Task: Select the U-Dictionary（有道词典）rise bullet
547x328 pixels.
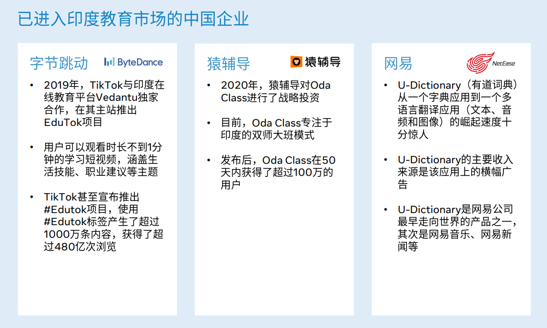Action: coord(454,110)
